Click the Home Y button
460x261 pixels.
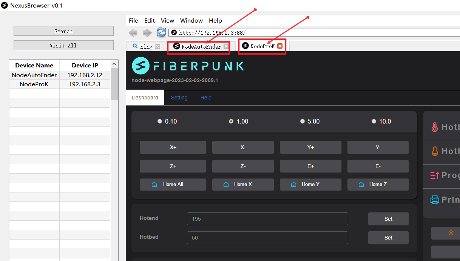[310, 184]
